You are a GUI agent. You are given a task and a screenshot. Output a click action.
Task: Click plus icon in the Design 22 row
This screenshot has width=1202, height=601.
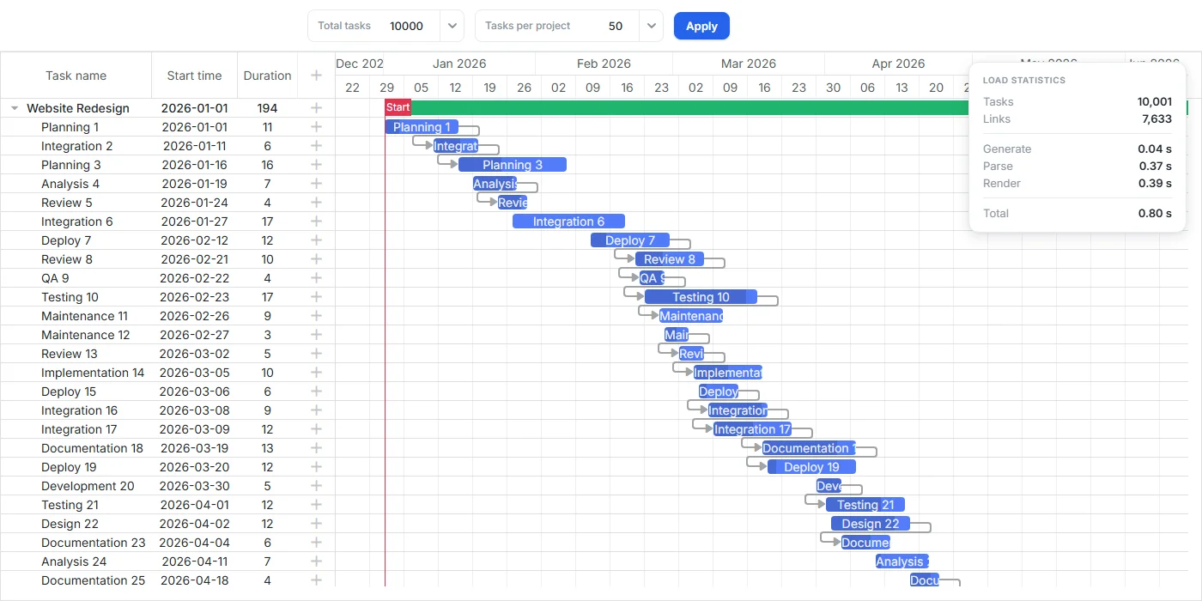click(x=316, y=524)
